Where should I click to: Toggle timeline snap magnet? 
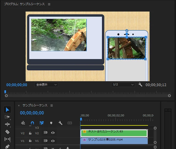[32, 123]
